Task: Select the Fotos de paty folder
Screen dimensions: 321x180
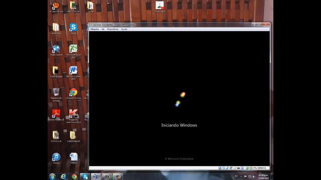Action: (x=56, y=72)
